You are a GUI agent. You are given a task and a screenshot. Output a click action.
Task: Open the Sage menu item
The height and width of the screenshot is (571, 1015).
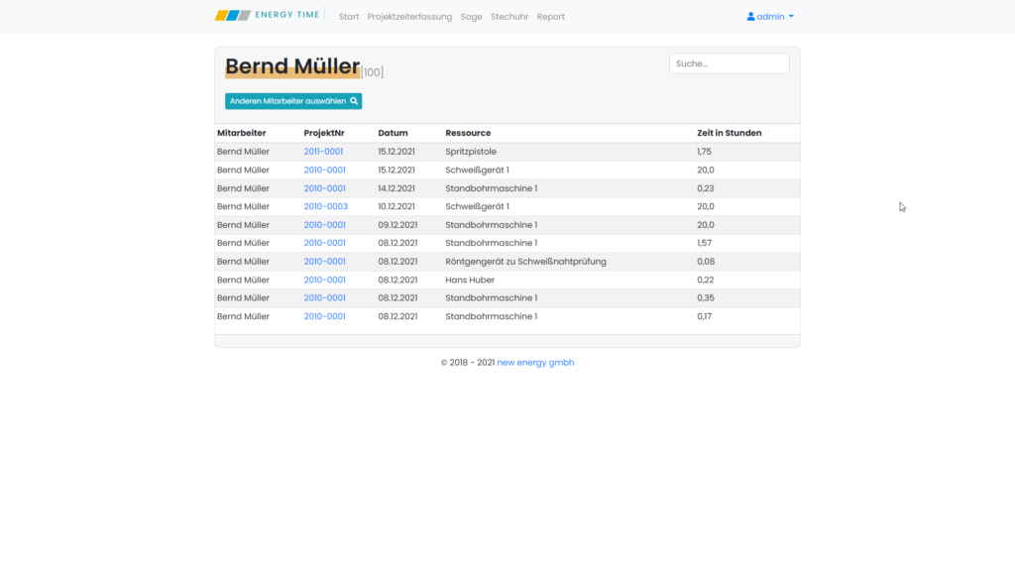pos(471,17)
